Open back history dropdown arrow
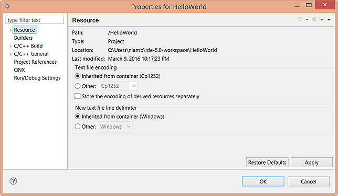 tap(307, 20)
